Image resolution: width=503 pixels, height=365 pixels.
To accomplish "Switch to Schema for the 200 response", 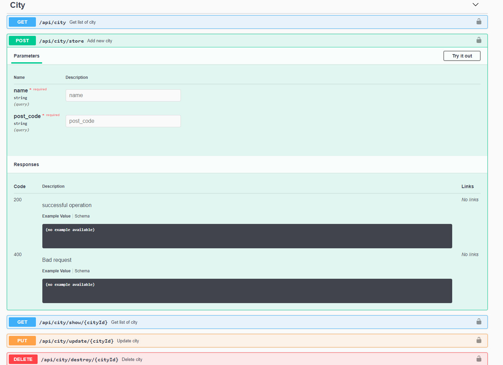I will (x=82, y=216).
